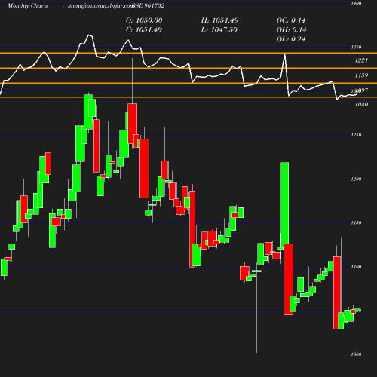Click the 1159 orange level label
Screen dimensions: 377x377
coord(361,75)
